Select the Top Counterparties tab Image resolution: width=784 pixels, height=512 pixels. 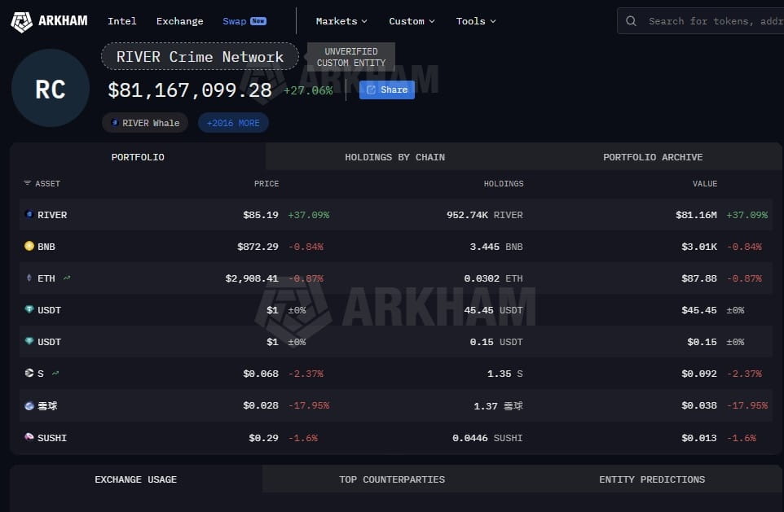[392, 479]
